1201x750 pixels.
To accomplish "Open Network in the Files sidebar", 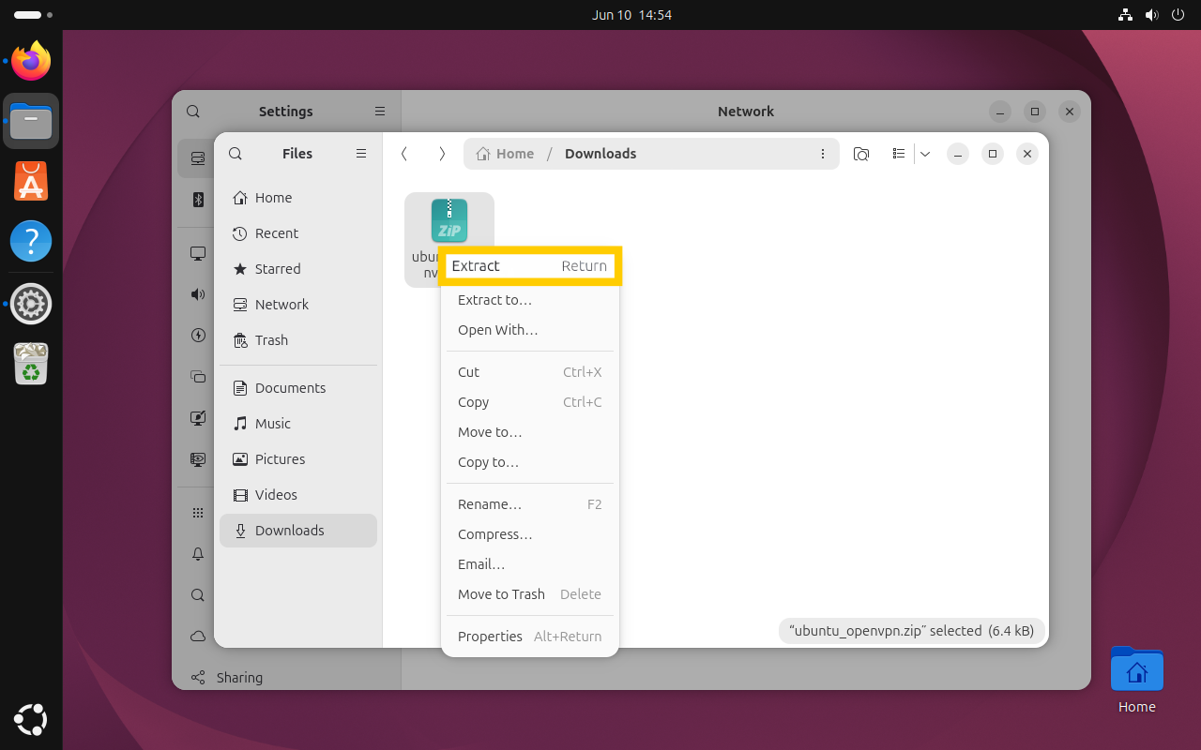I will (x=298, y=305).
